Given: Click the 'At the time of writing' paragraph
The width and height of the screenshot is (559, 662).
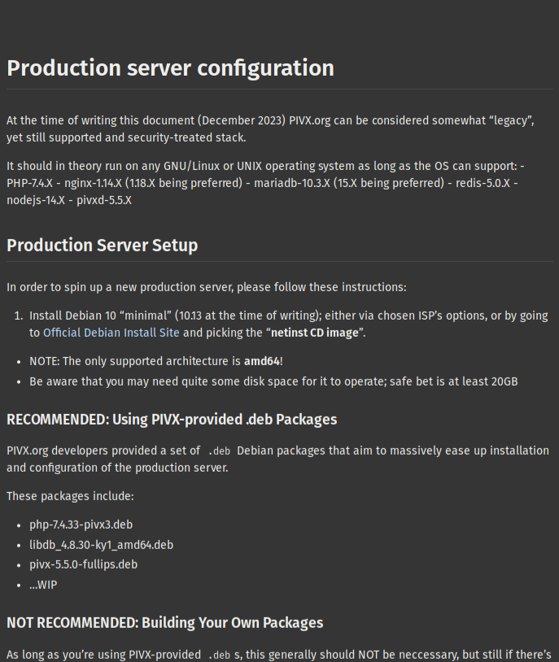Looking at the screenshot, I should [270, 128].
